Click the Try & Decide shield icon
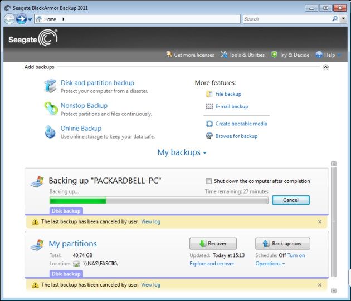The image size is (351, 301). 274,55
